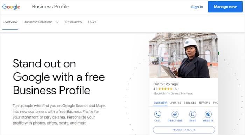The height and width of the screenshot is (135, 245).
Task: Tap the Call phone icon
Action: click(157, 114)
